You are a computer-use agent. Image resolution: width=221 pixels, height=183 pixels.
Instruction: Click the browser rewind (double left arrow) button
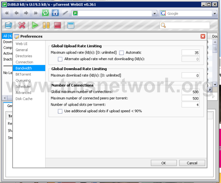tap(7, 13)
